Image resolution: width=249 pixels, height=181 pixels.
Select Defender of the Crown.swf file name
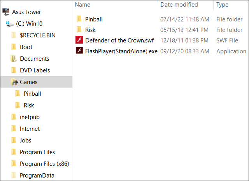point(119,40)
